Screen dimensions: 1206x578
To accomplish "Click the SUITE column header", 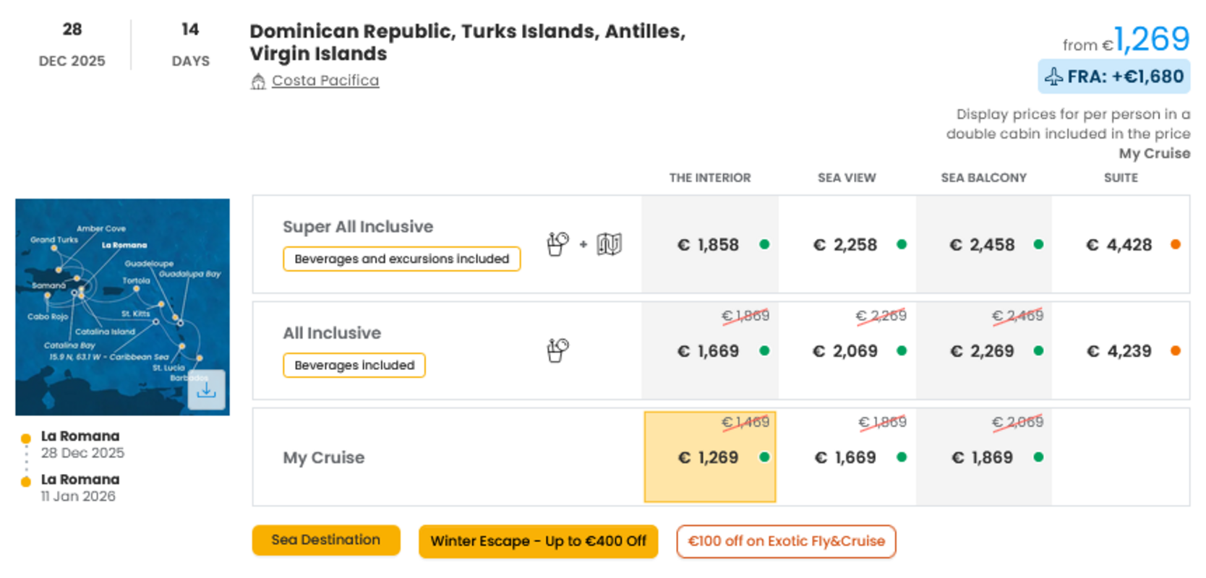I will click(1121, 178).
